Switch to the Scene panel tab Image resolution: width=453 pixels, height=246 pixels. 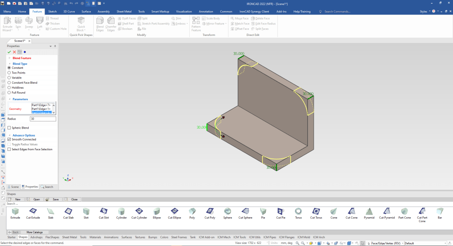[x=13, y=187]
